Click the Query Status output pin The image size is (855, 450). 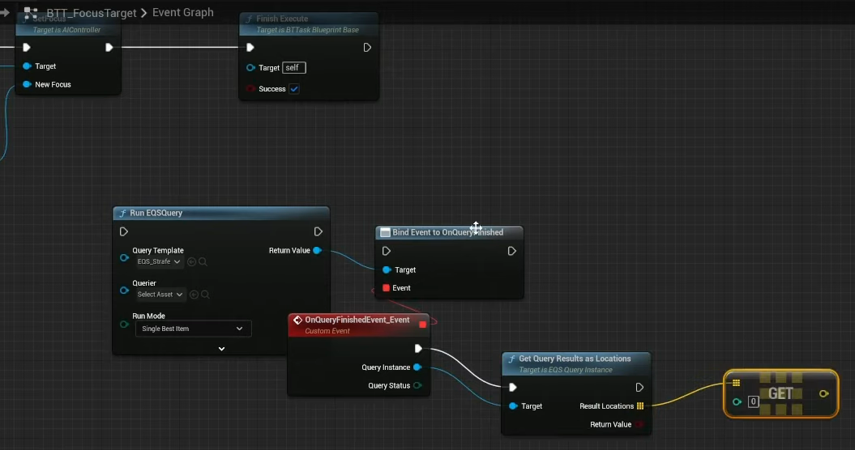click(x=417, y=386)
